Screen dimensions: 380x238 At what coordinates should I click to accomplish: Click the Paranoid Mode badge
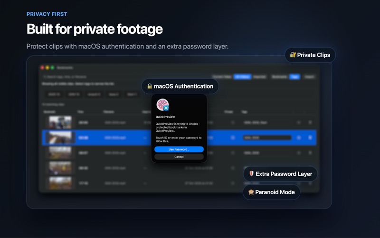(271, 192)
